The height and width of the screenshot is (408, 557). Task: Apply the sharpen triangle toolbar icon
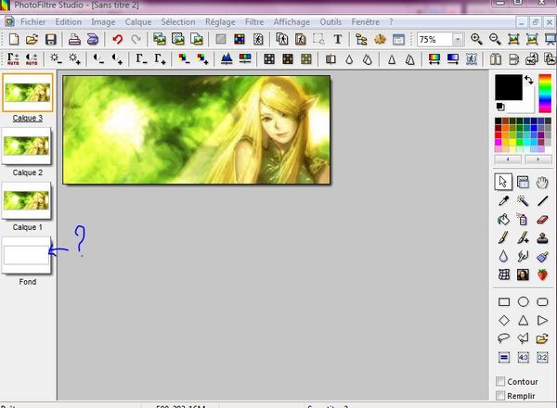pos(392,59)
